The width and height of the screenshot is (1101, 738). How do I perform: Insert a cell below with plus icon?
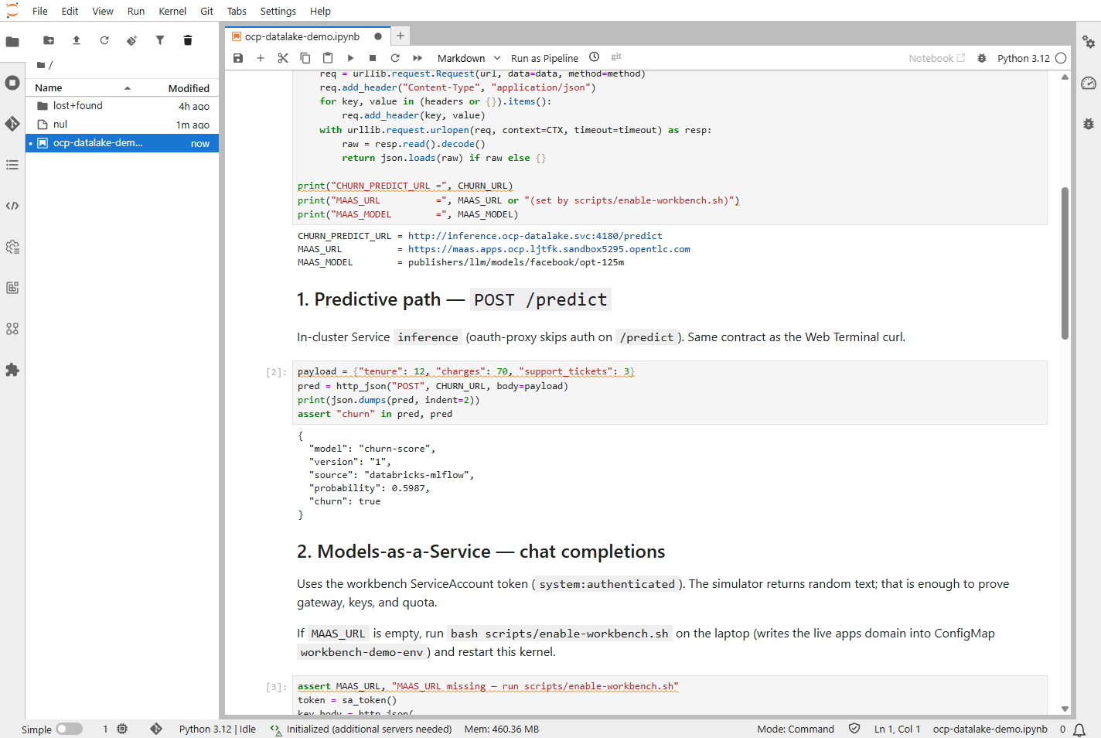pyautogui.click(x=261, y=58)
